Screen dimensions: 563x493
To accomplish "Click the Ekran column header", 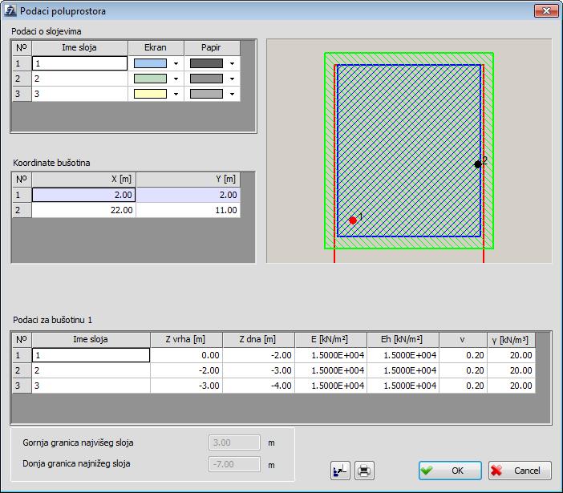I will click(156, 48).
